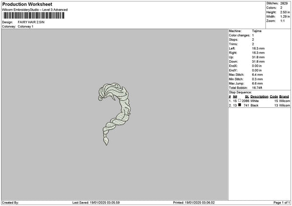Click the barcode under the worksheet title

click(x=34, y=16)
